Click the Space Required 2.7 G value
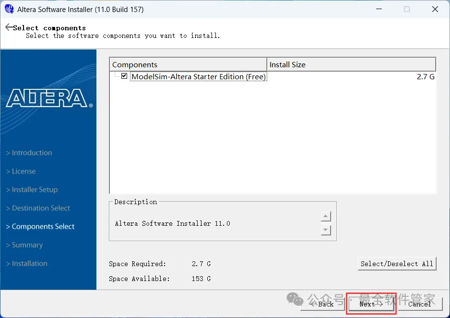This screenshot has height=318, width=450. (x=201, y=264)
